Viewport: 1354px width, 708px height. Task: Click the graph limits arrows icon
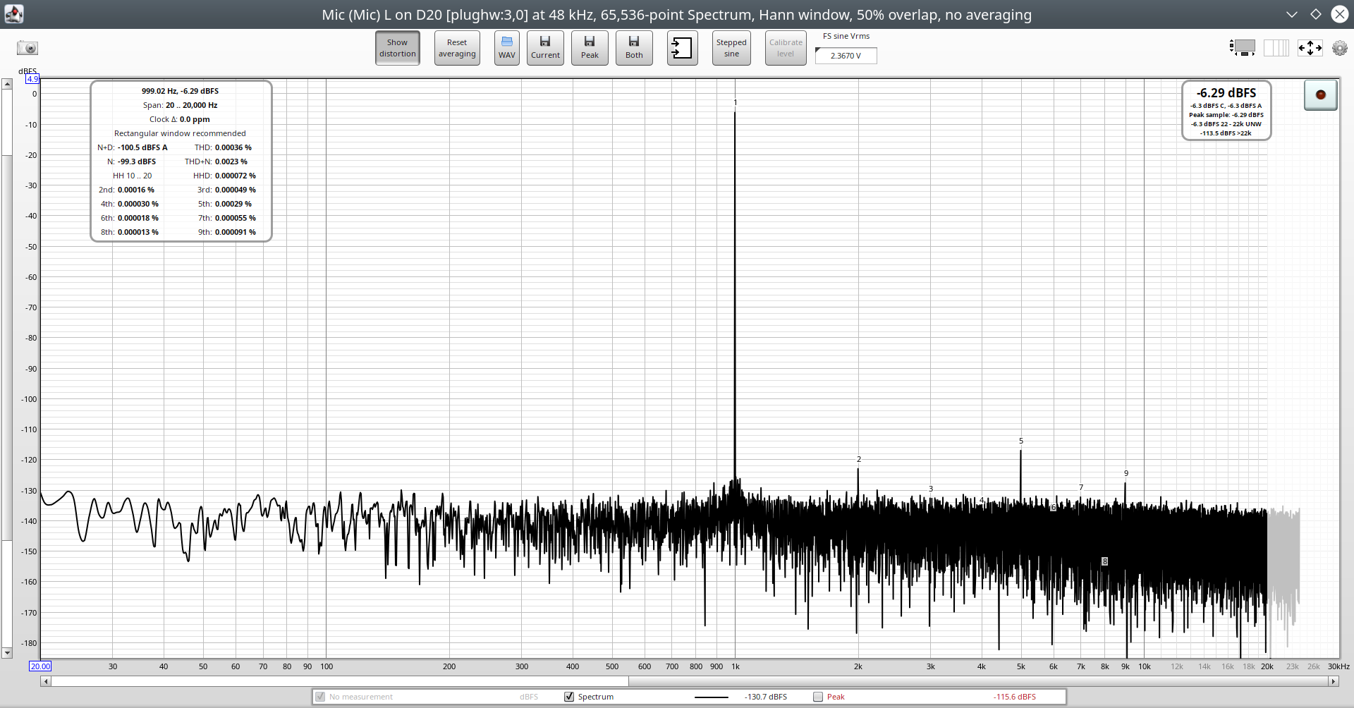click(x=1310, y=48)
